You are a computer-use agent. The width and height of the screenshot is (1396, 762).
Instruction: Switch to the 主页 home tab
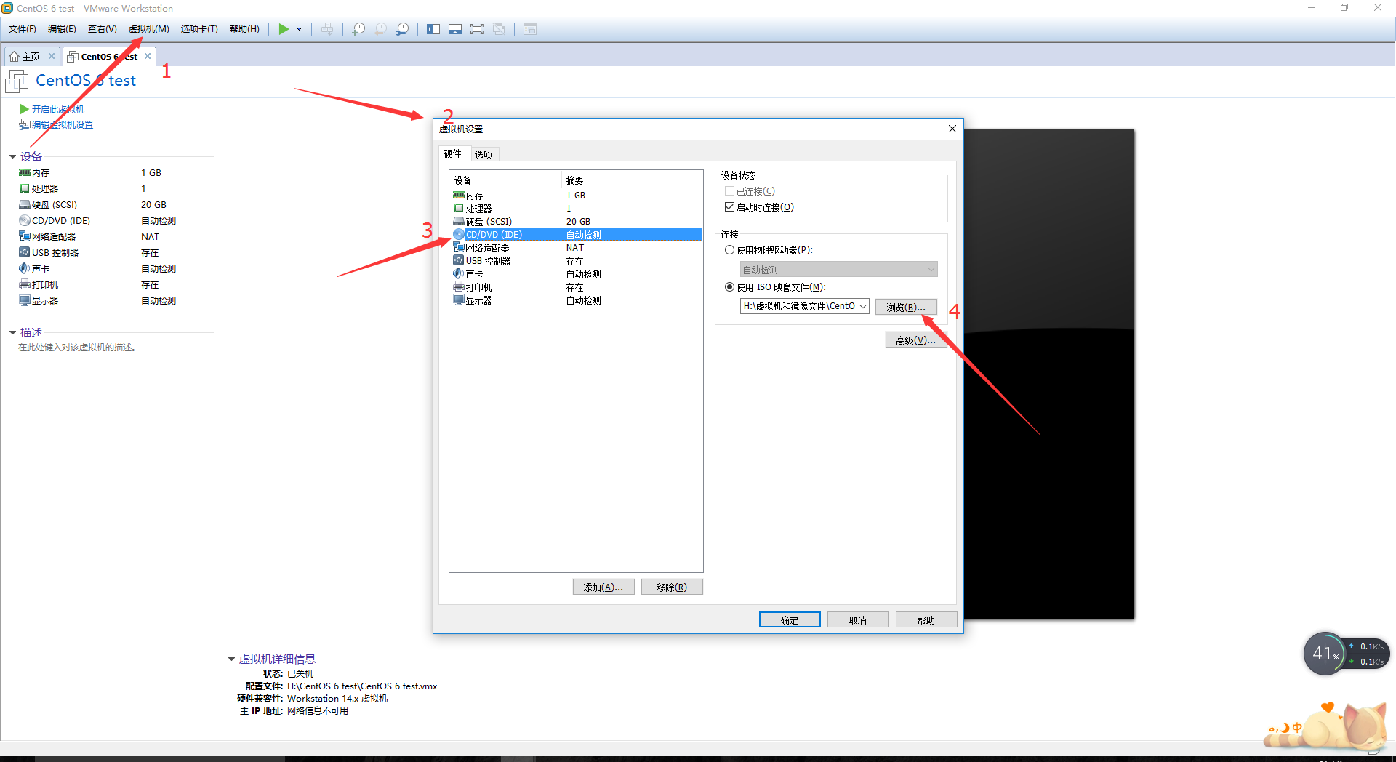coord(25,56)
